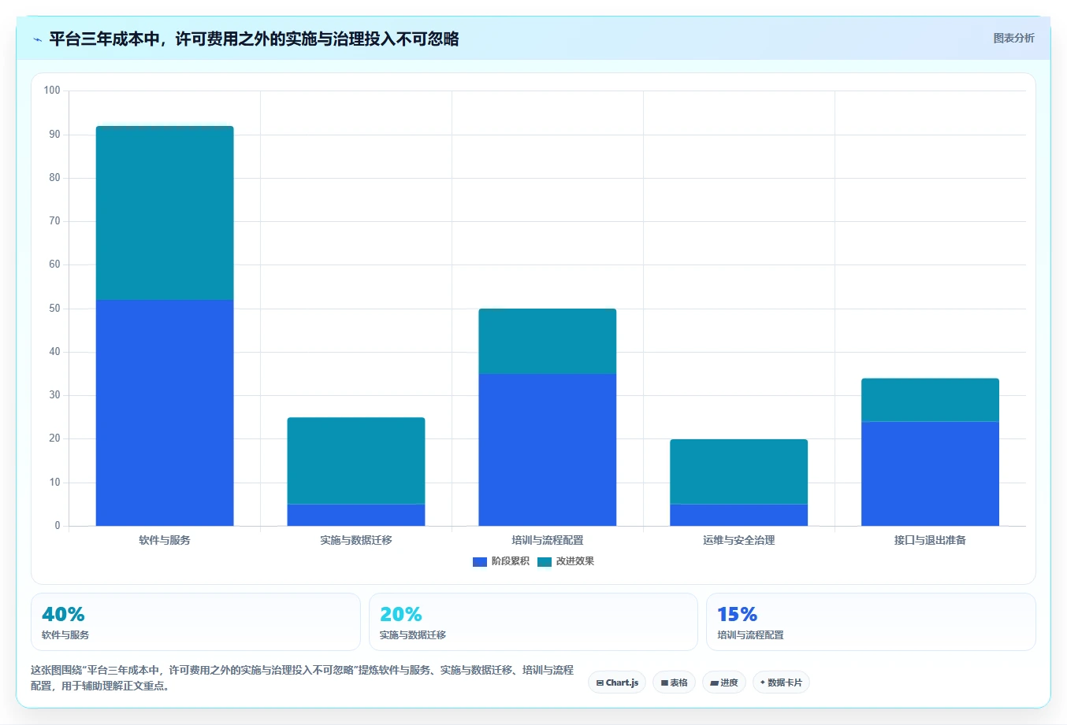Toggle the 改进效果 legend teal swatch

[x=545, y=561]
